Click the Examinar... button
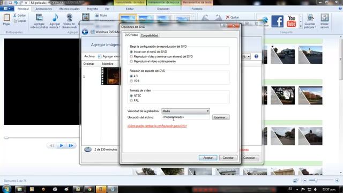This screenshot has width=343, height=193. tap(221, 117)
